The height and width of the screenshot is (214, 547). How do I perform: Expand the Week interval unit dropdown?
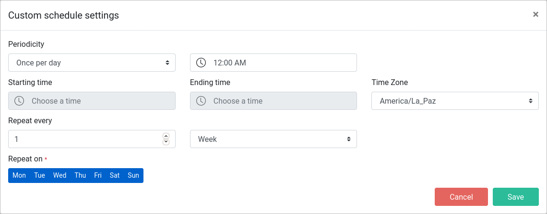click(x=273, y=139)
